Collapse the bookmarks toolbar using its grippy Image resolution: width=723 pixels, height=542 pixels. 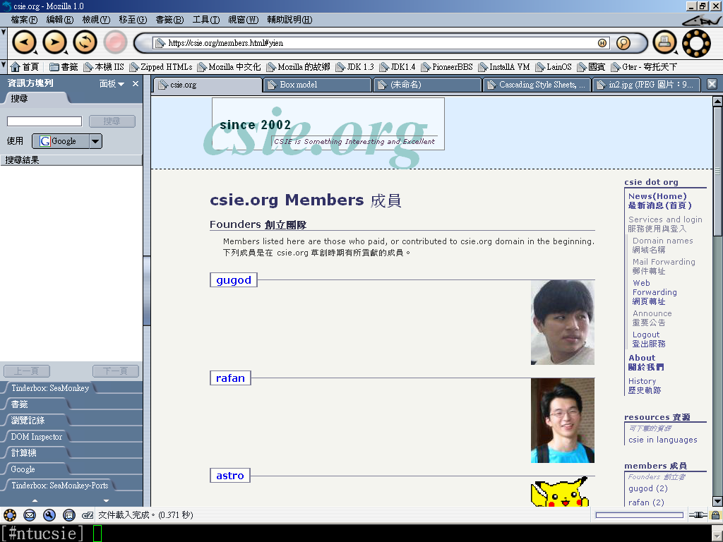(4, 66)
